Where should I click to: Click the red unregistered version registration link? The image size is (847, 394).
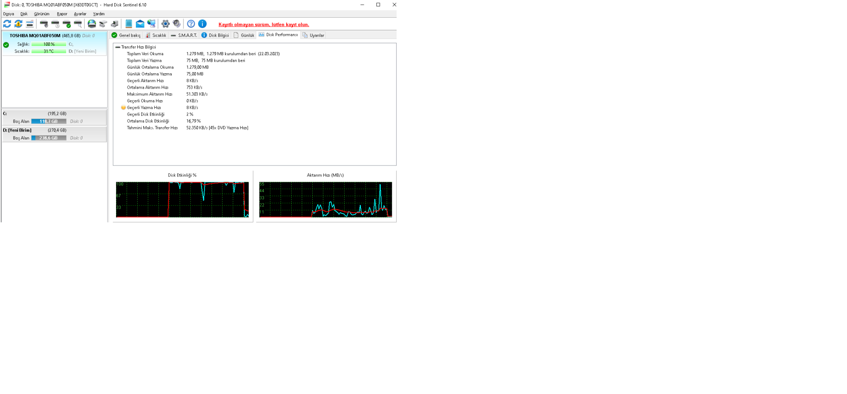pos(264,25)
